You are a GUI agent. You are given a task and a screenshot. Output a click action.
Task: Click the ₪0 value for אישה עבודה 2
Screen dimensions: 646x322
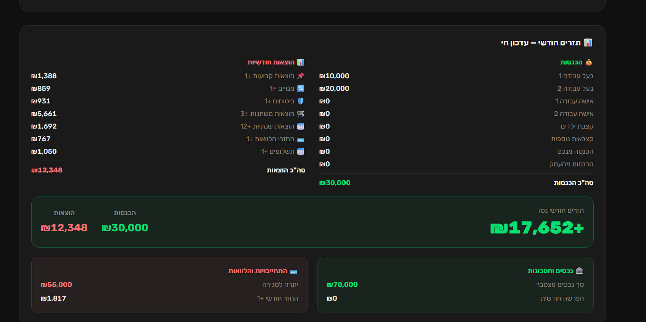click(325, 114)
